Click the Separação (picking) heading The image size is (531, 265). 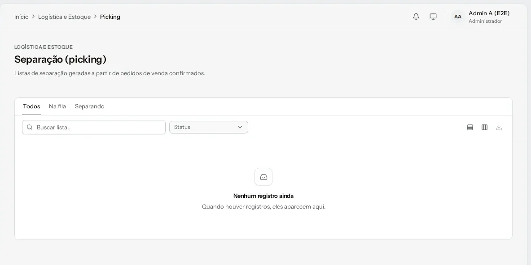click(x=60, y=60)
